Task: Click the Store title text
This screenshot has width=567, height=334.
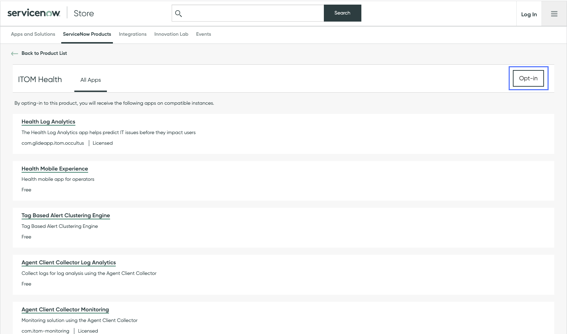Action: pos(84,13)
